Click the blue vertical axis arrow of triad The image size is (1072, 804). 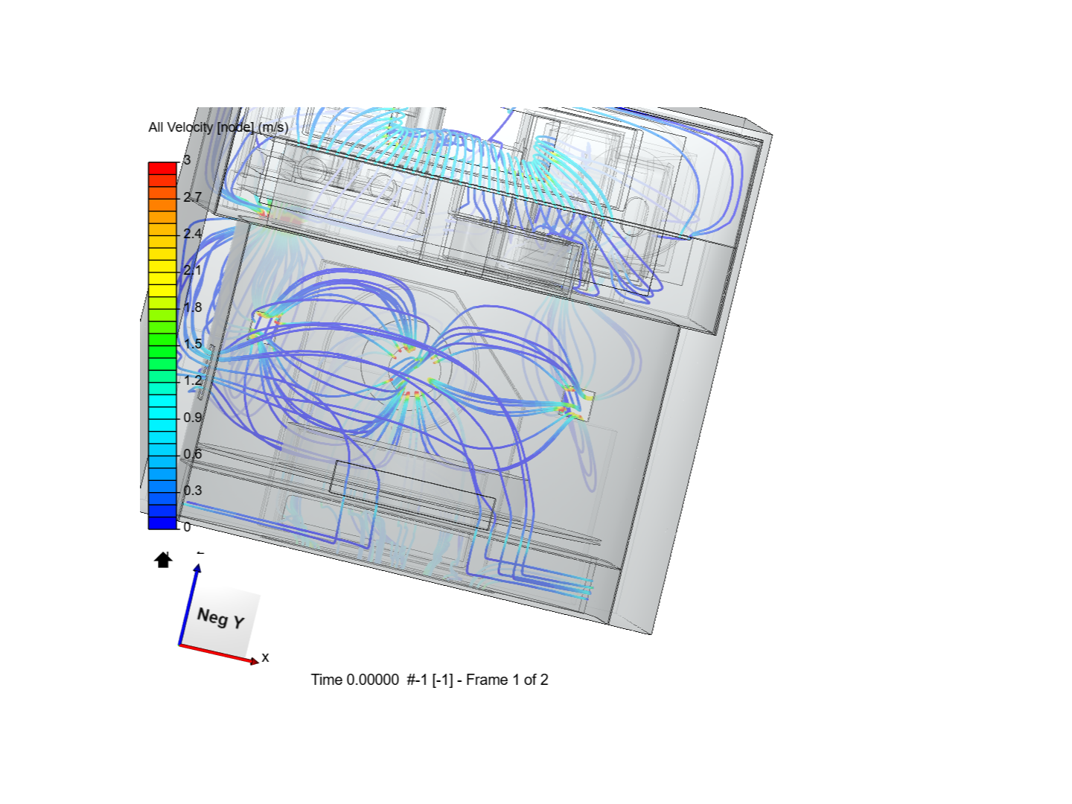[x=189, y=604]
